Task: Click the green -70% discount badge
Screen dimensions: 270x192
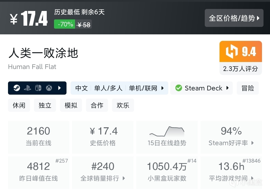Action: pos(65,24)
